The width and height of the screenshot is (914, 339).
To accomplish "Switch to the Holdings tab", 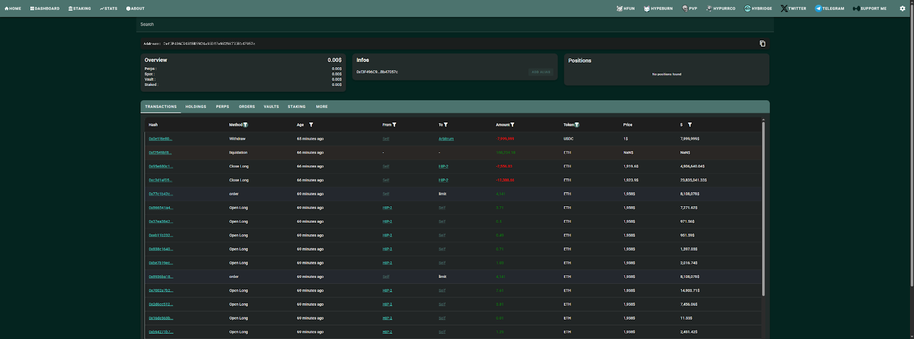I will click(195, 107).
